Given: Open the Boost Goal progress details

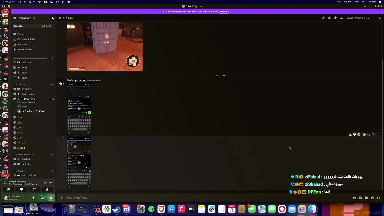Looking at the screenshot, I should click(33, 26).
